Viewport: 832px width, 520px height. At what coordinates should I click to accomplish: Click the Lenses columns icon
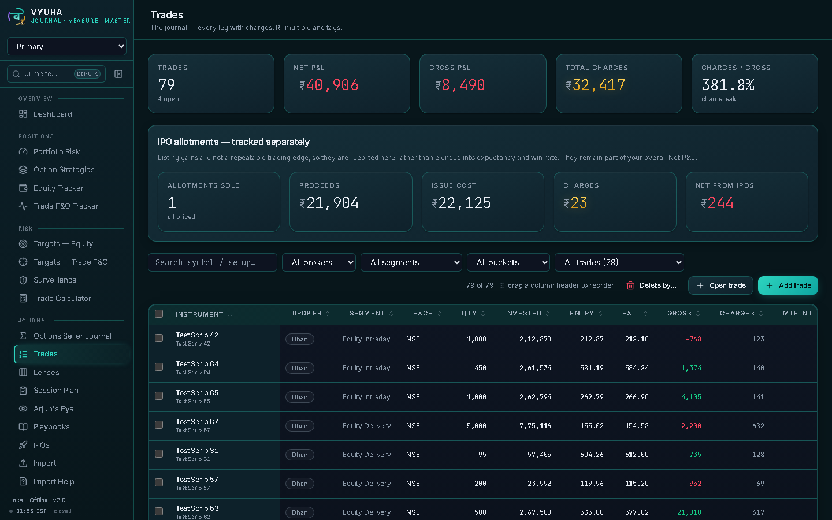(x=23, y=373)
